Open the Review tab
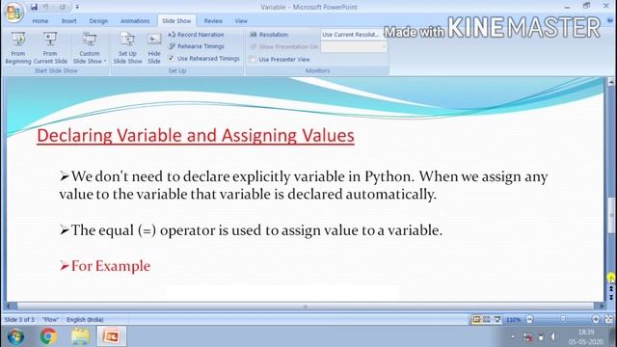This screenshot has height=347, width=617. 213,21
